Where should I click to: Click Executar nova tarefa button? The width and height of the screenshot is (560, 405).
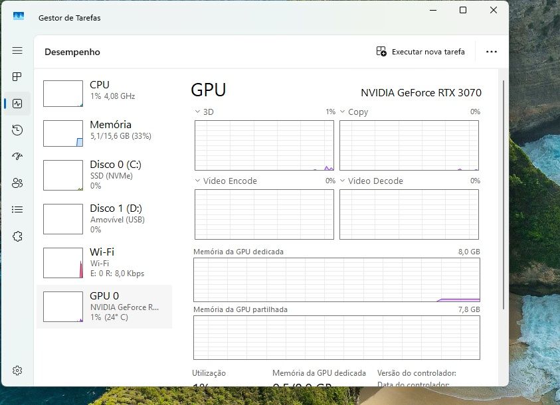(x=420, y=52)
